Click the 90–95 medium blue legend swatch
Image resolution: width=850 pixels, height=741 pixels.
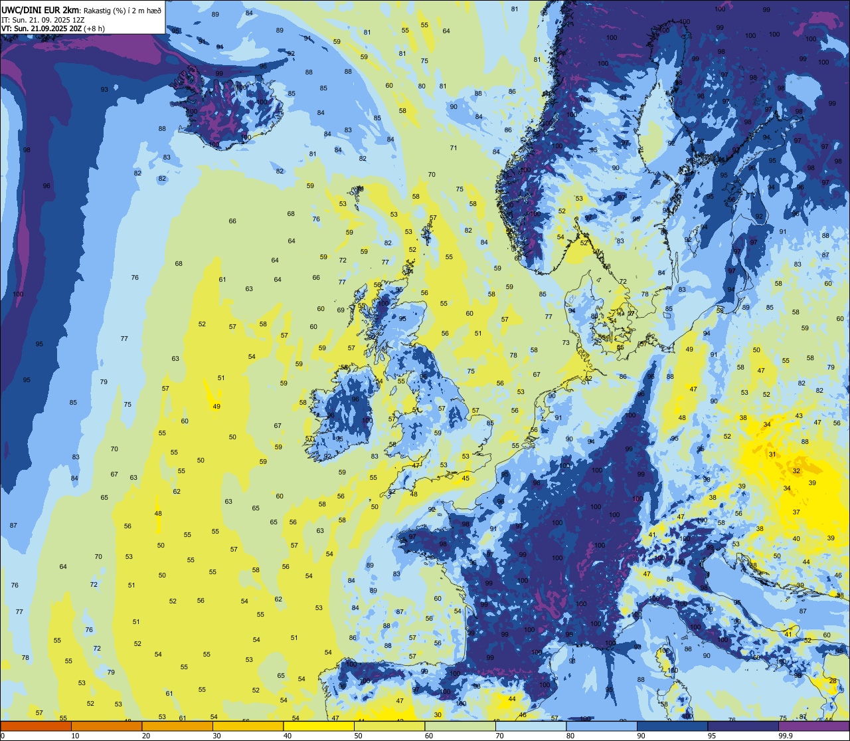pos(672,726)
